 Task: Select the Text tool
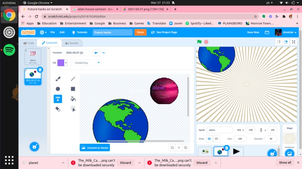[58, 99]
